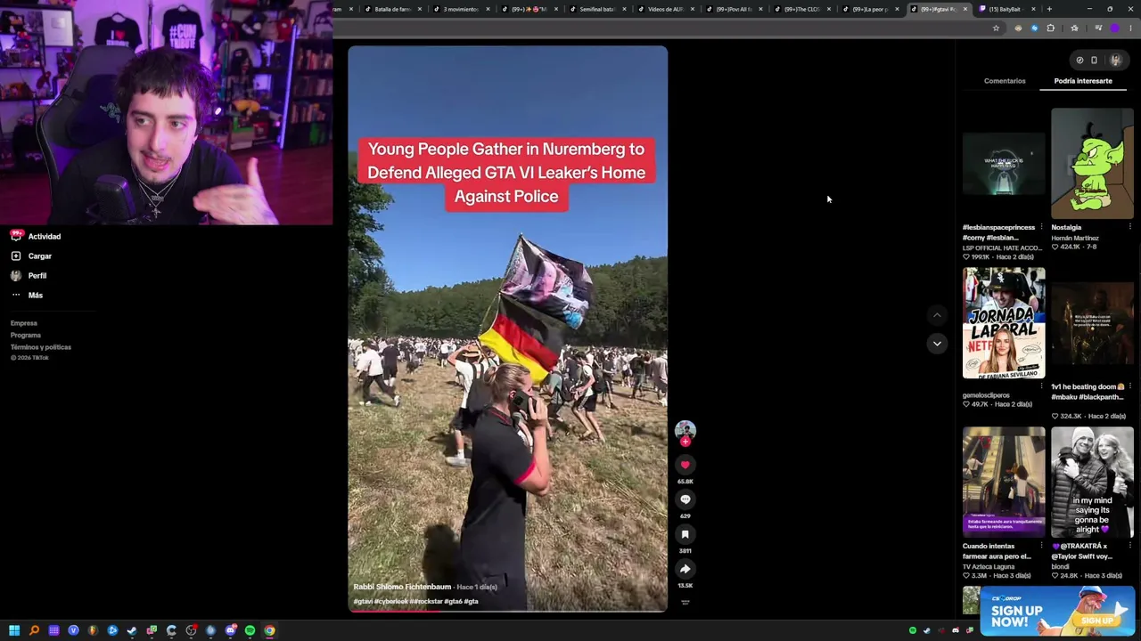The width and height of the screenshot is (1141, 641).
Task: Share the video with the arrow icon
Action: [685, 569]
